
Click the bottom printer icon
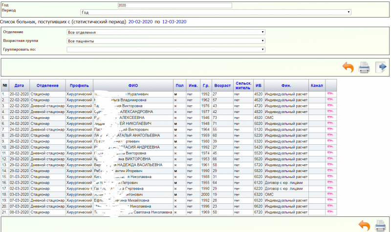point(381,225)
